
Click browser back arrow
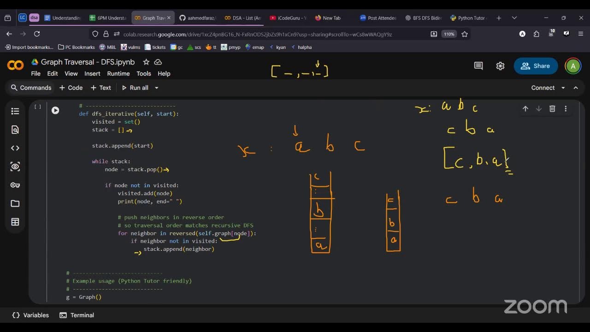coord(9,34)
